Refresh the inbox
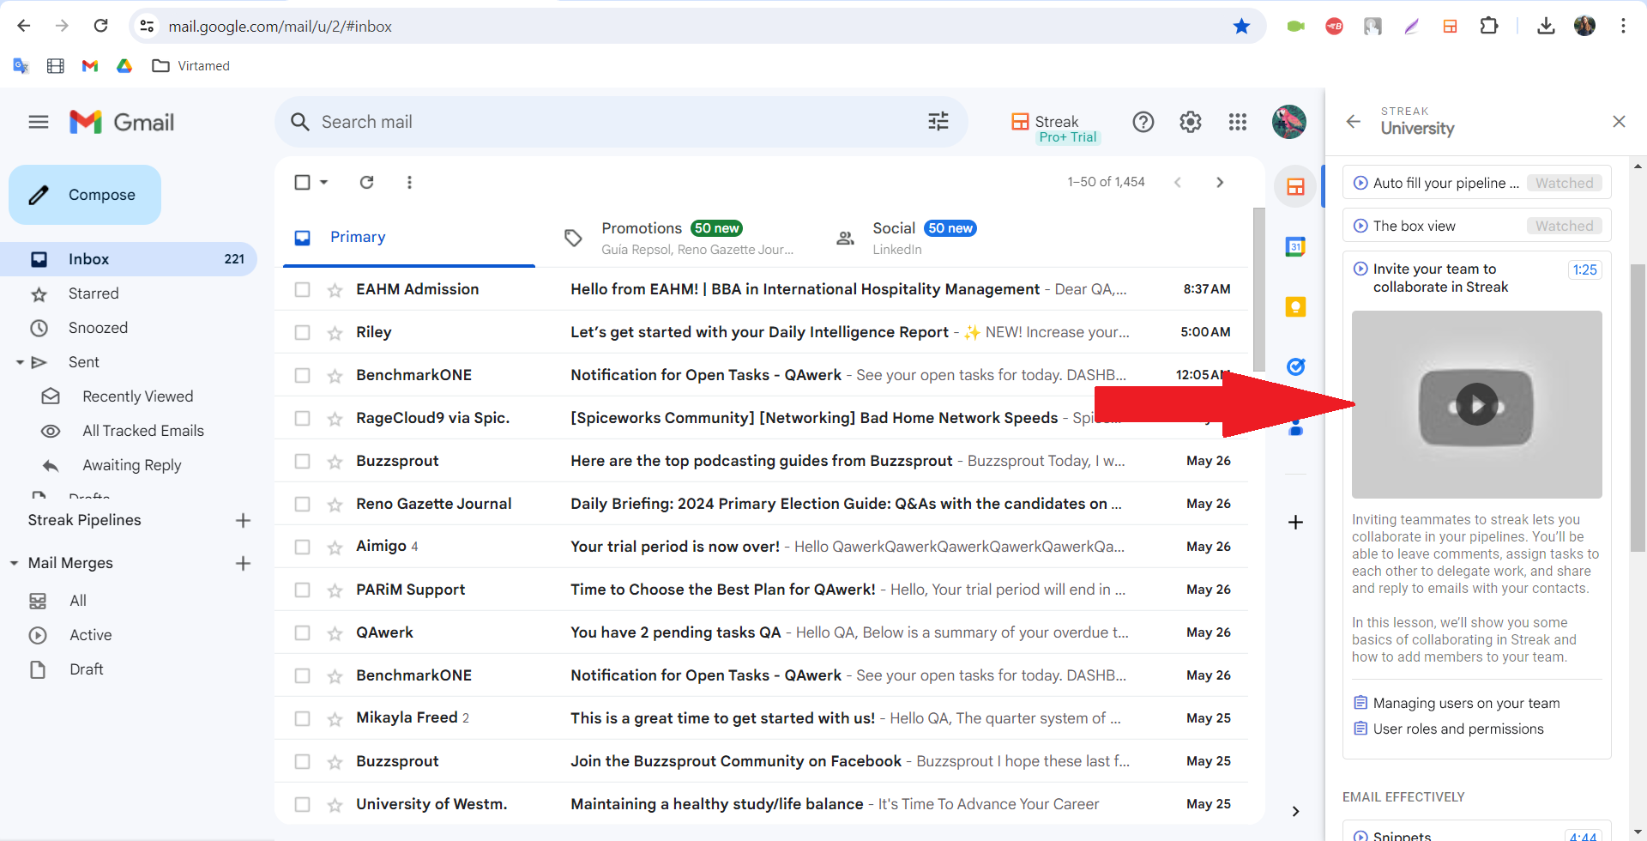This screenshot has height=841, width=1647. coord(366,182)
